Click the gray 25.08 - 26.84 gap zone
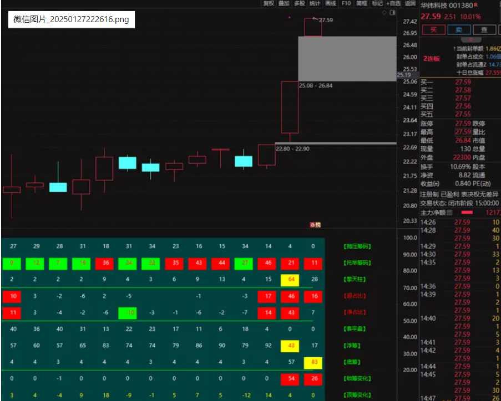This screenshot has height=401, width=501. [x=347, y=59]
